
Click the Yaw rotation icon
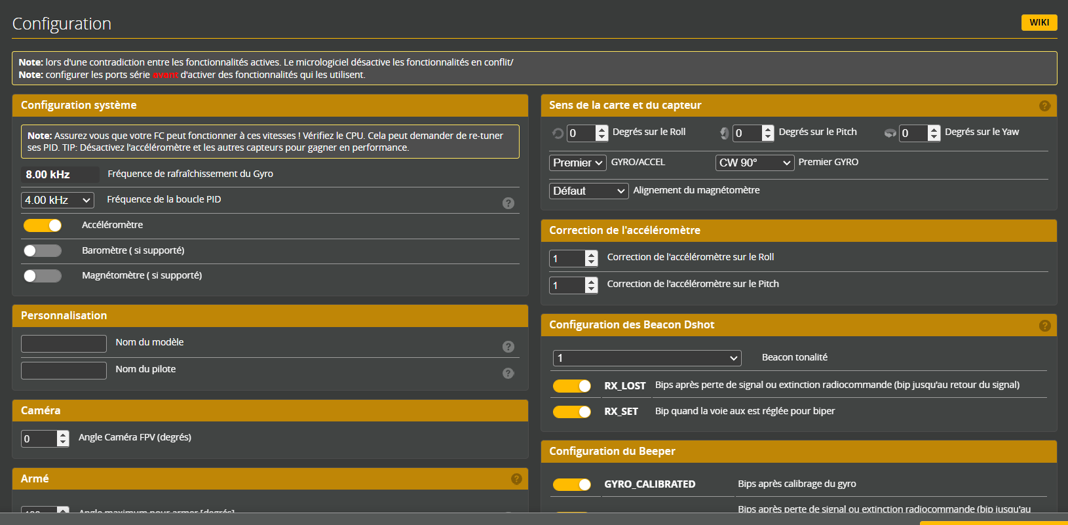point(890,133)
